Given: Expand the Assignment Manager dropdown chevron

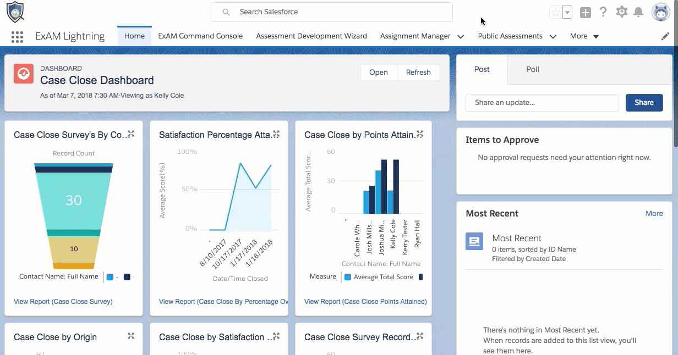Looking at the screenshot, I should click(x=461, y=37).
